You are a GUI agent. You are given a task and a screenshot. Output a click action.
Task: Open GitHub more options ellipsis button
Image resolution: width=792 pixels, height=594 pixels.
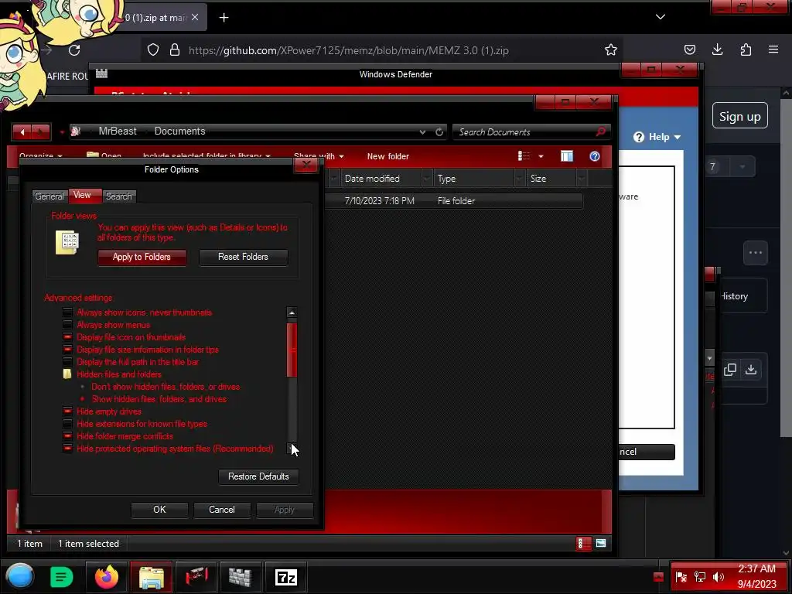click(x=755, y=253)
